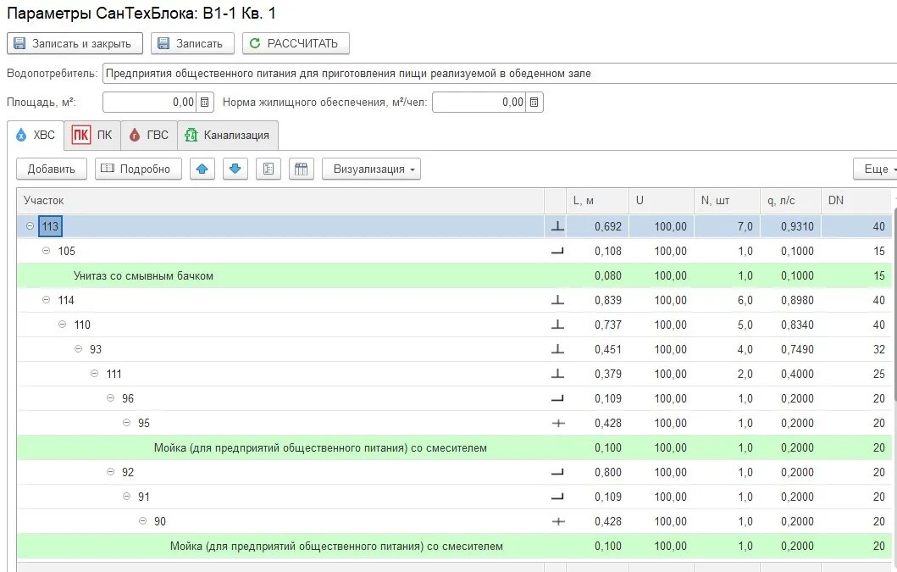The image size is (897, 572).
Task: Collapse tree node 111
Action: pos(94,374)
